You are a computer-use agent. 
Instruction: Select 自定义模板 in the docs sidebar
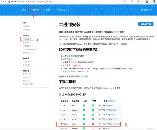(x=27, y=74)
